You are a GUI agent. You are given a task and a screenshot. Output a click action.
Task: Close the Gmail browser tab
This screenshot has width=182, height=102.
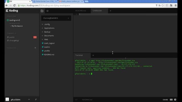[82, 1]
